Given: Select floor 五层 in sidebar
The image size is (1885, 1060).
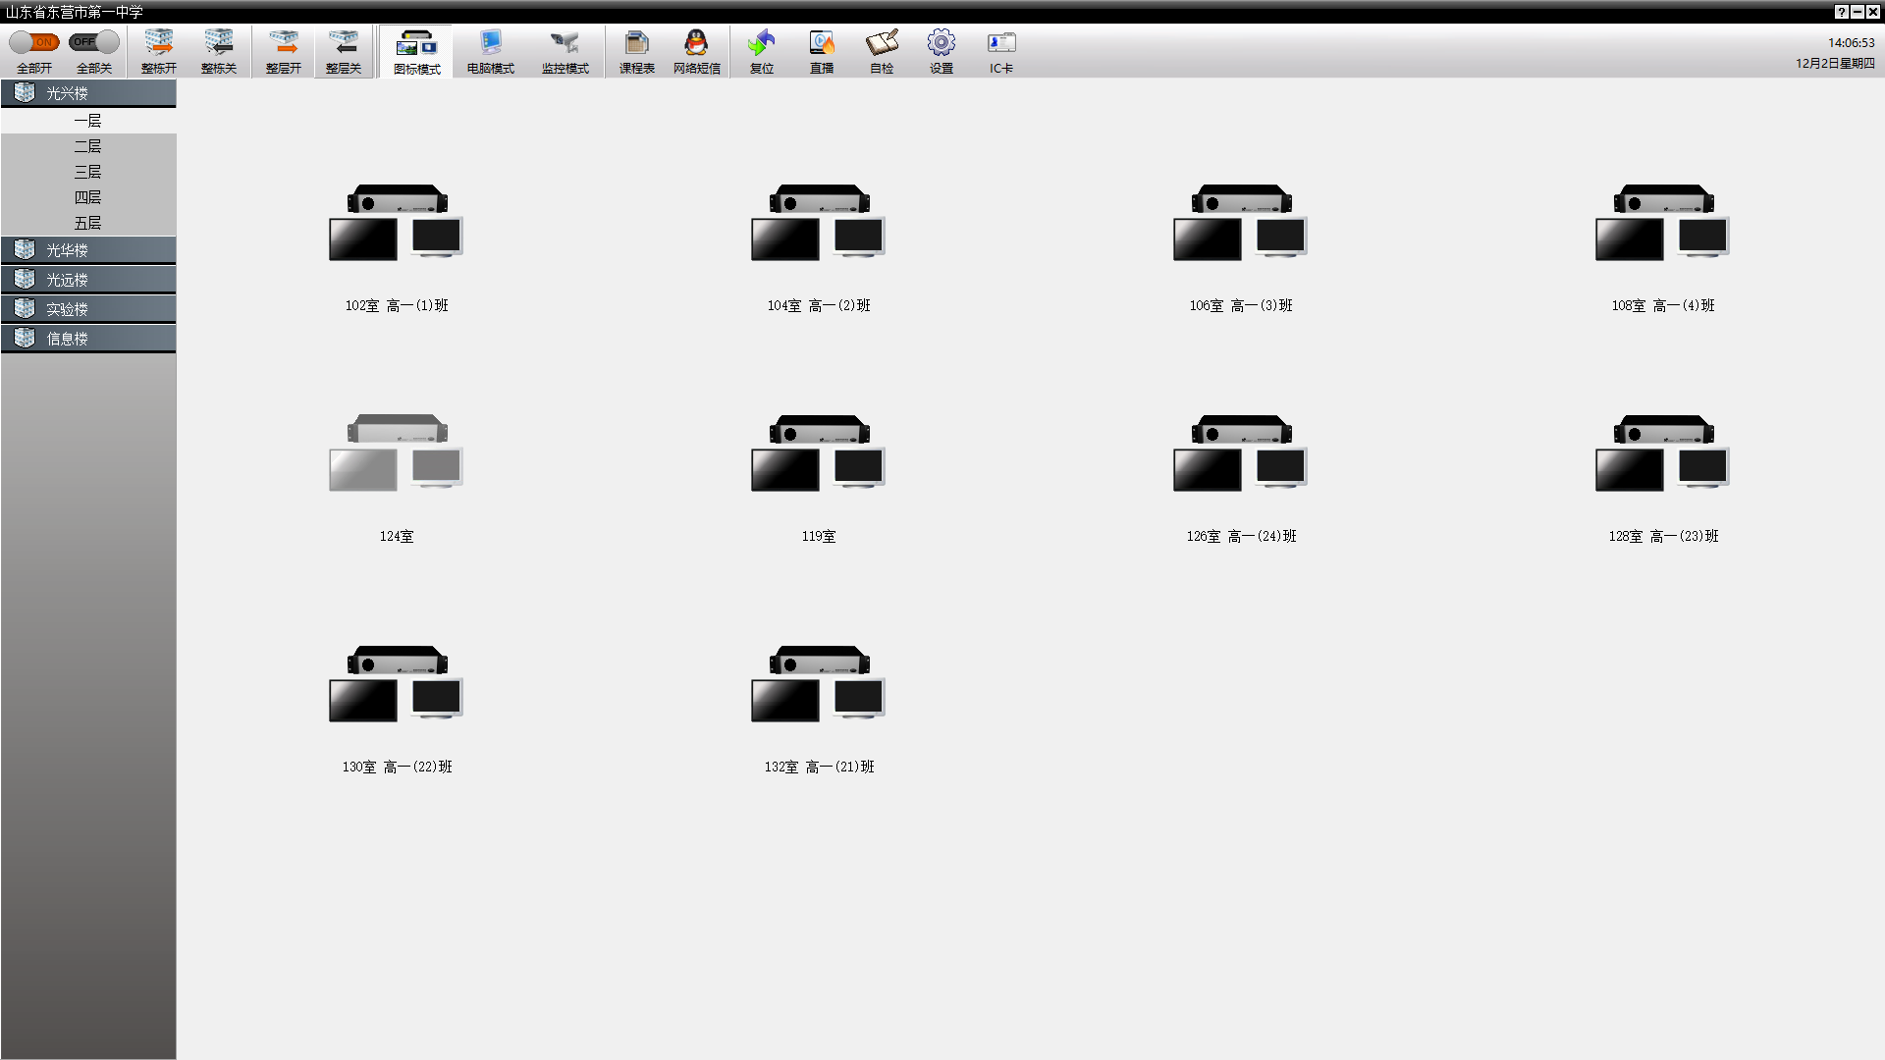Looking at the screenshot, I should (x=88, y=223).
